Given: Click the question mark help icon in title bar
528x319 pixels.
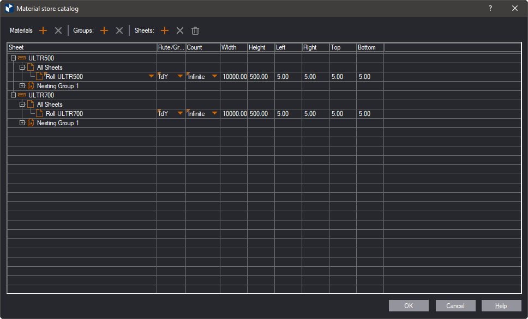Looking at the screenshot, I should pos(490,8).
